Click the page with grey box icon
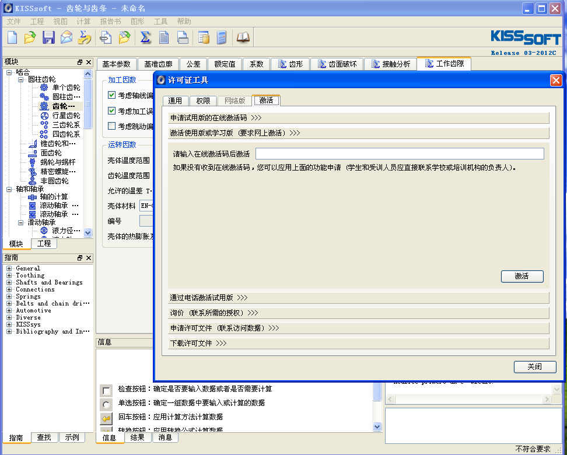The width and height of the screenshot is (567, 455). [183, 37]
